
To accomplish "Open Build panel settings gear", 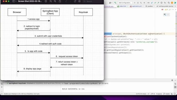I will 172,80.
